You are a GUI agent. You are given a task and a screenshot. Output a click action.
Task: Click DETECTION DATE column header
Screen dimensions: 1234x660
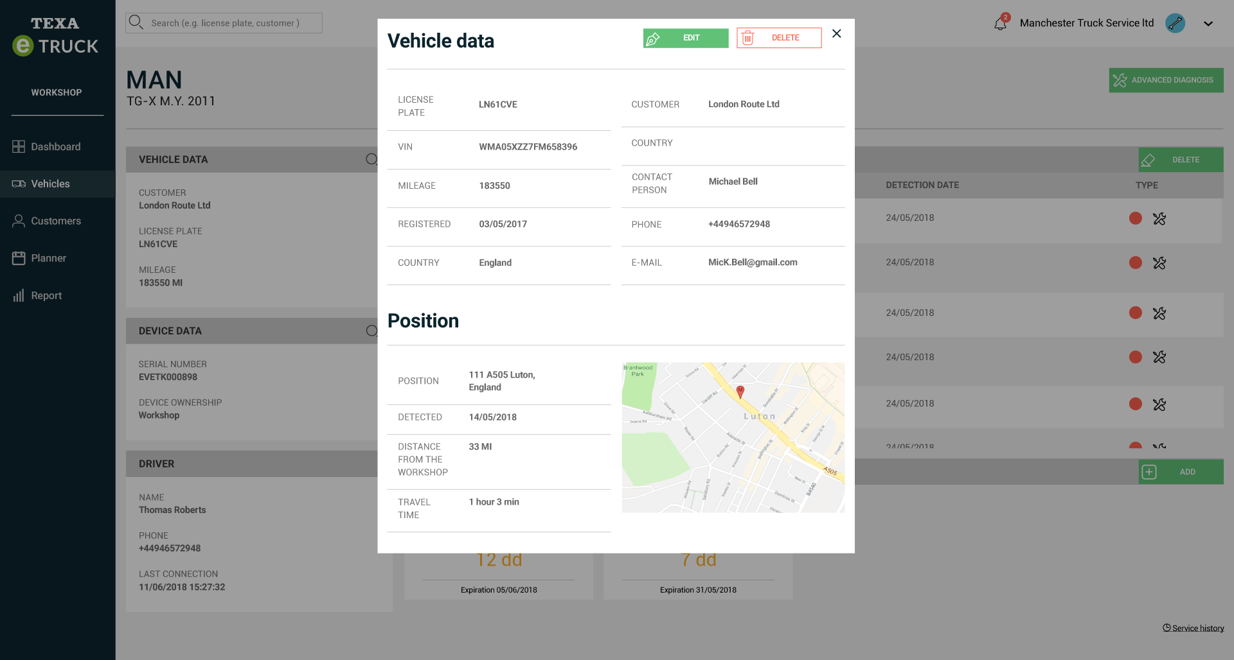(922, 185)
